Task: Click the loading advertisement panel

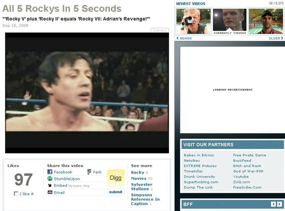Action: [233, 90]
